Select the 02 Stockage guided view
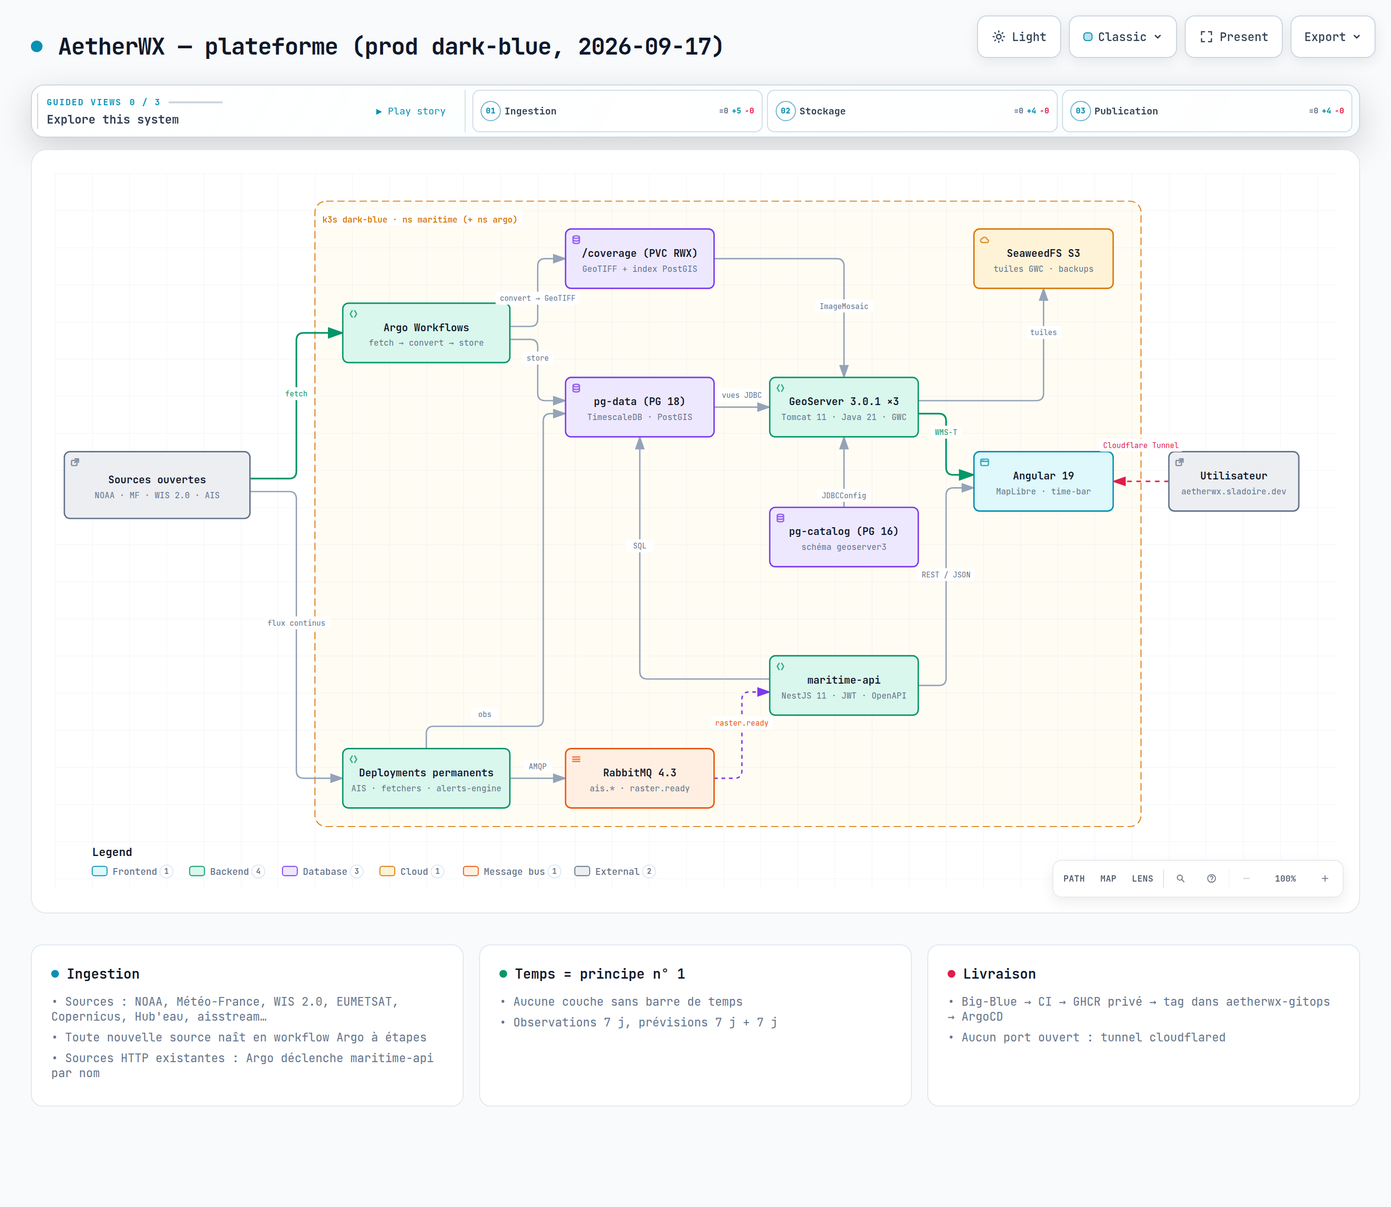This screenshot has height=1207, width=1391. [x=912, y=111]
